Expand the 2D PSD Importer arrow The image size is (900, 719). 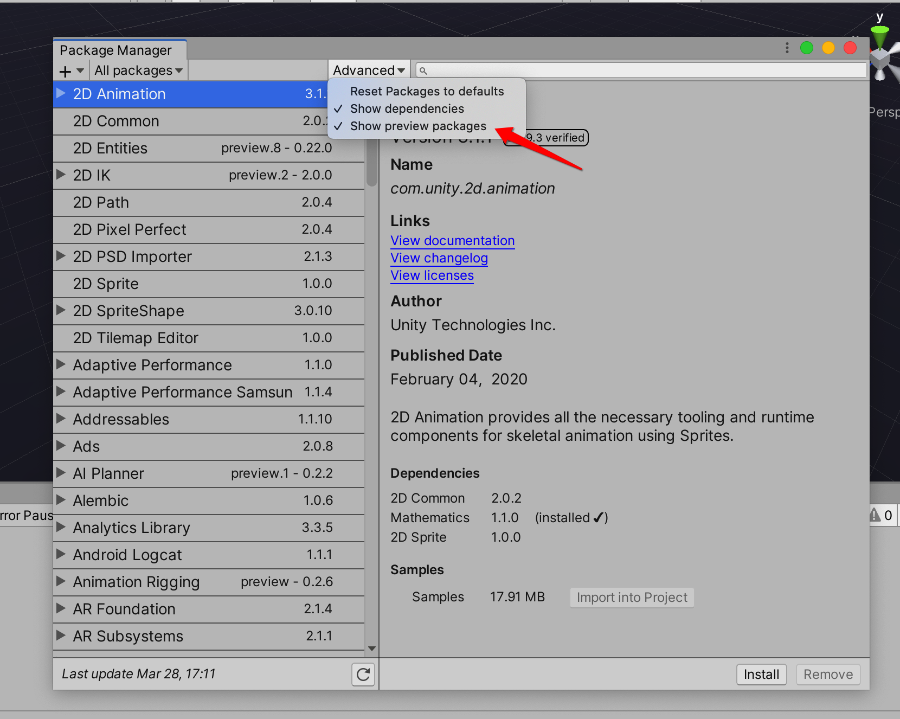[x=61, y=256]
